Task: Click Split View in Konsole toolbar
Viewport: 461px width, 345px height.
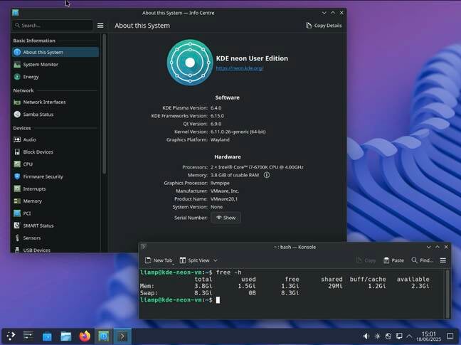Action: point(195,260)
